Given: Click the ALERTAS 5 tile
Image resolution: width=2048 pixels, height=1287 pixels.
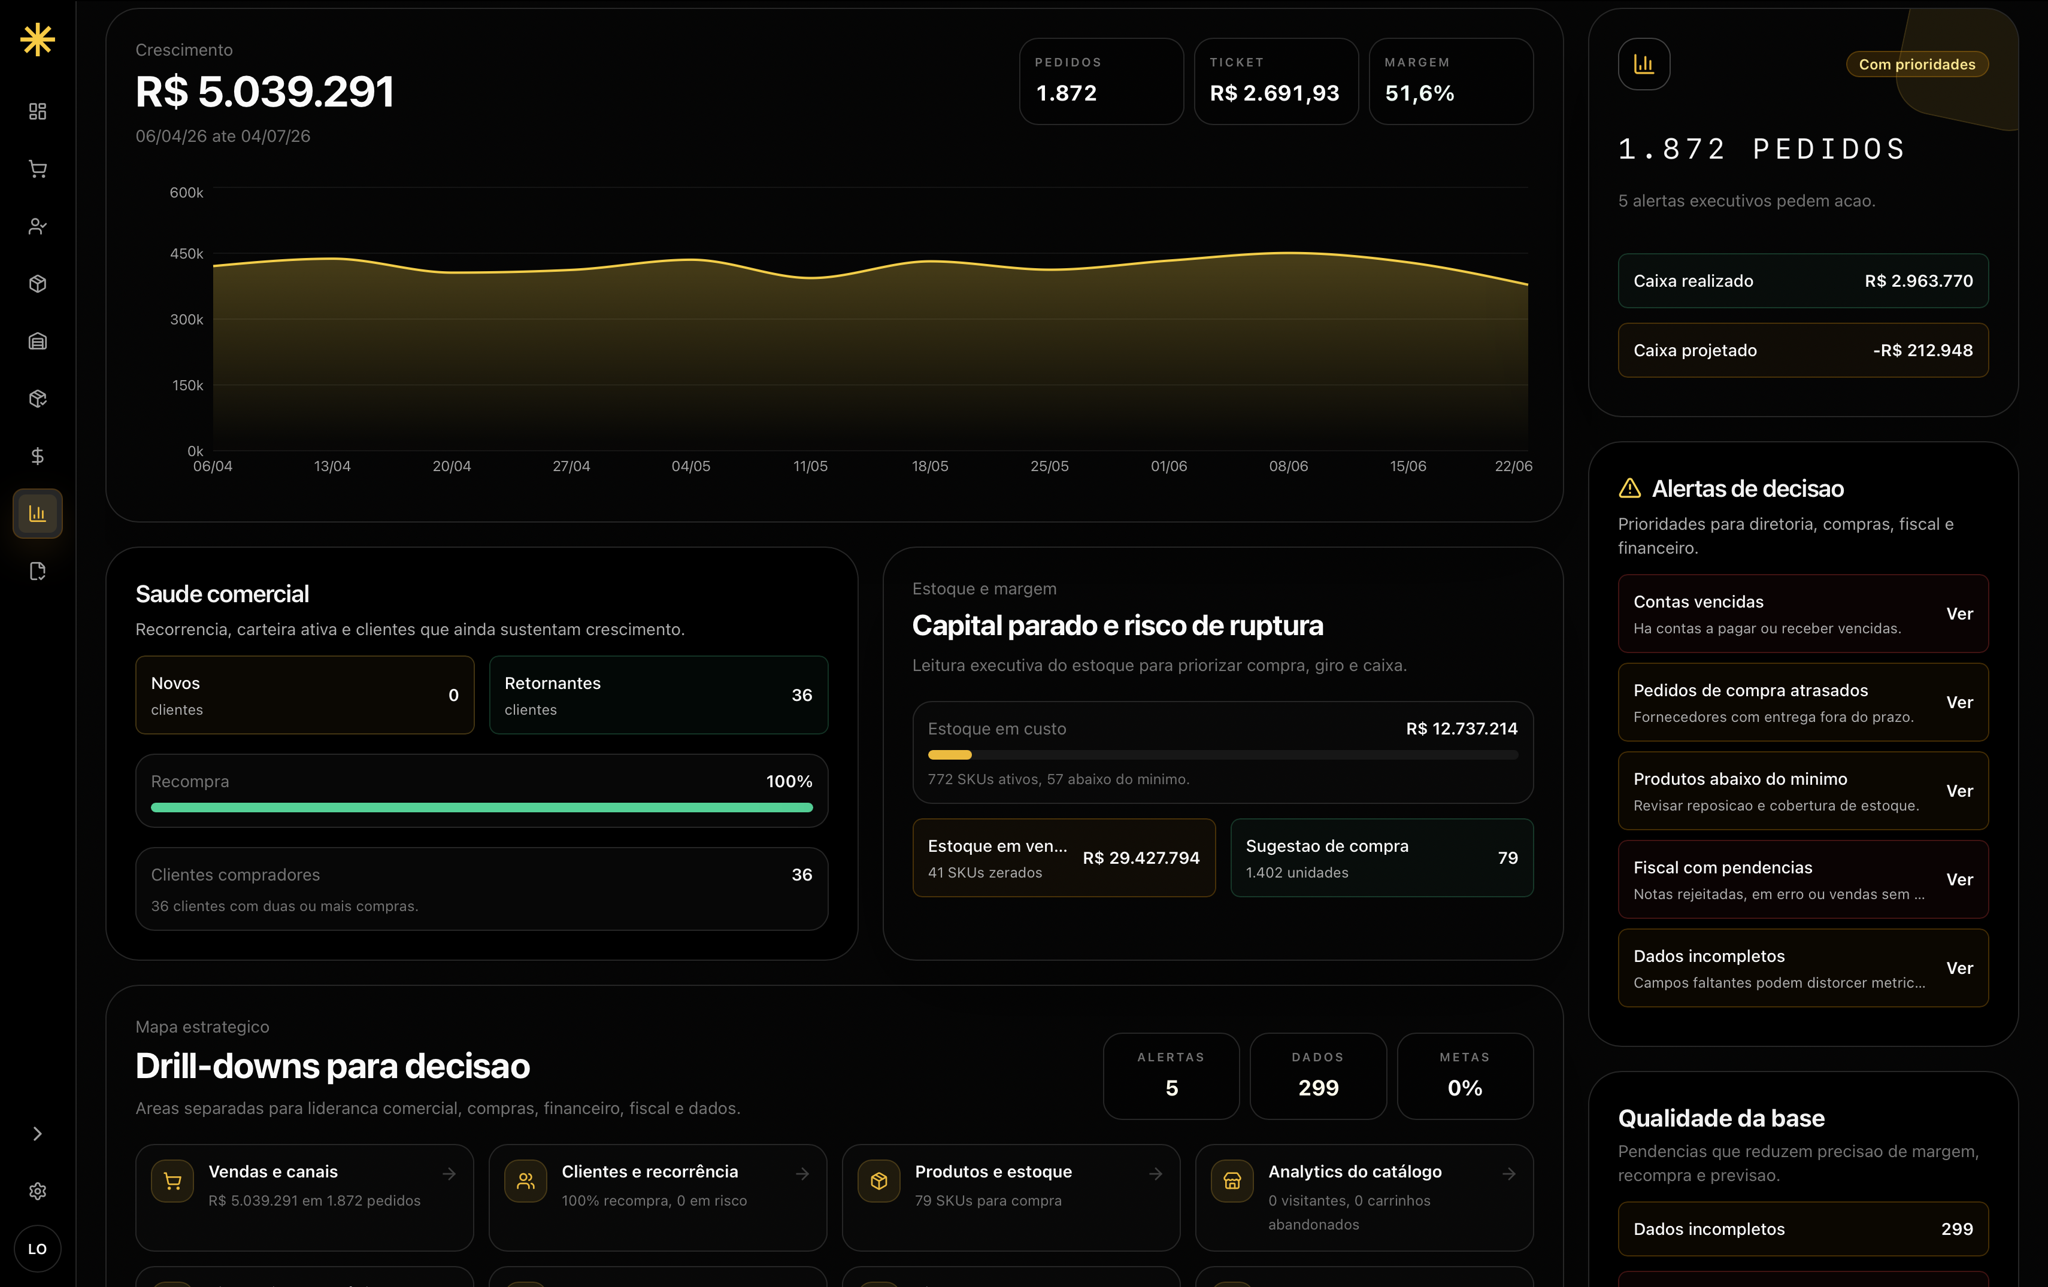Looking at the screenshot, I should click(x=1171, y=1075).
